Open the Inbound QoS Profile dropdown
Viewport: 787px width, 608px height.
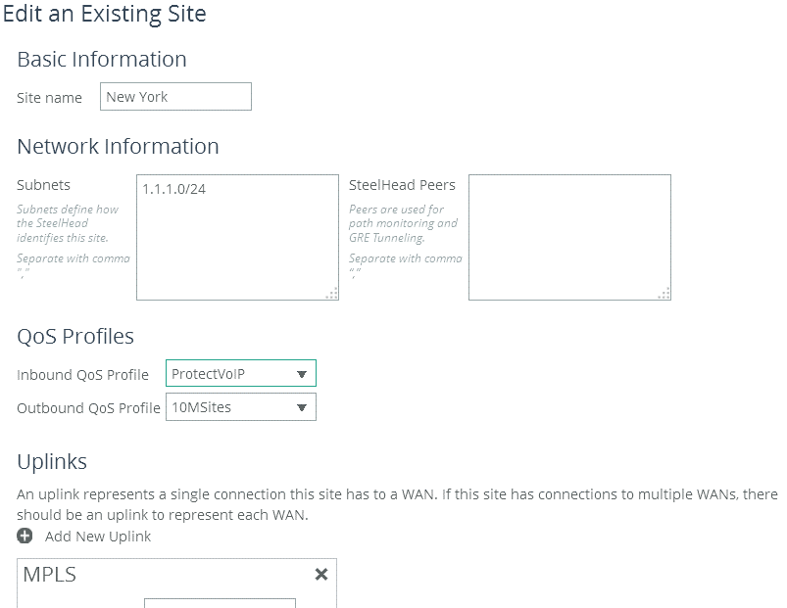pyautogui.click(x=240, y=374)
